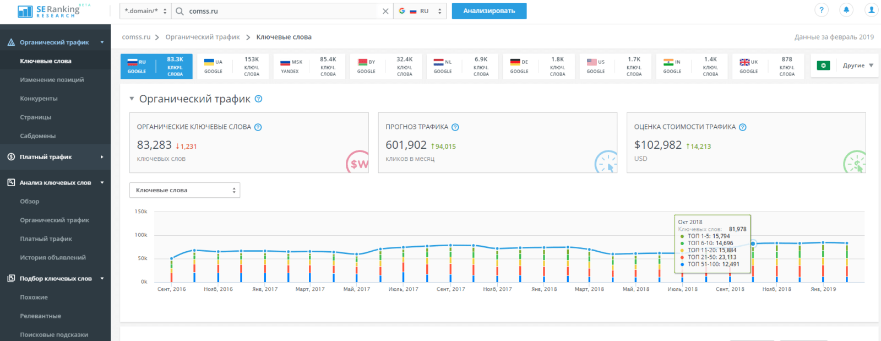Viewport: 881px width, 341px height.
Task: Open the user profile icon
Action: [x=872, y=10]
